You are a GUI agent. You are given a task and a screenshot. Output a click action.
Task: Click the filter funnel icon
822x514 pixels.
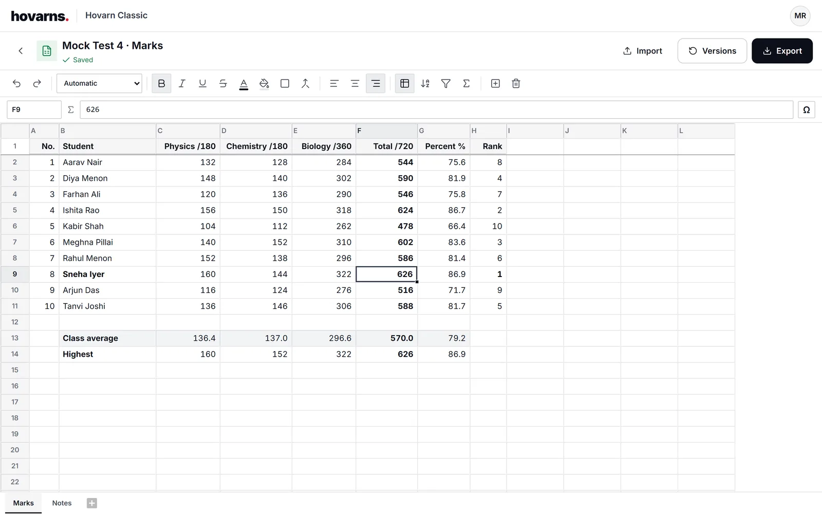445,83
